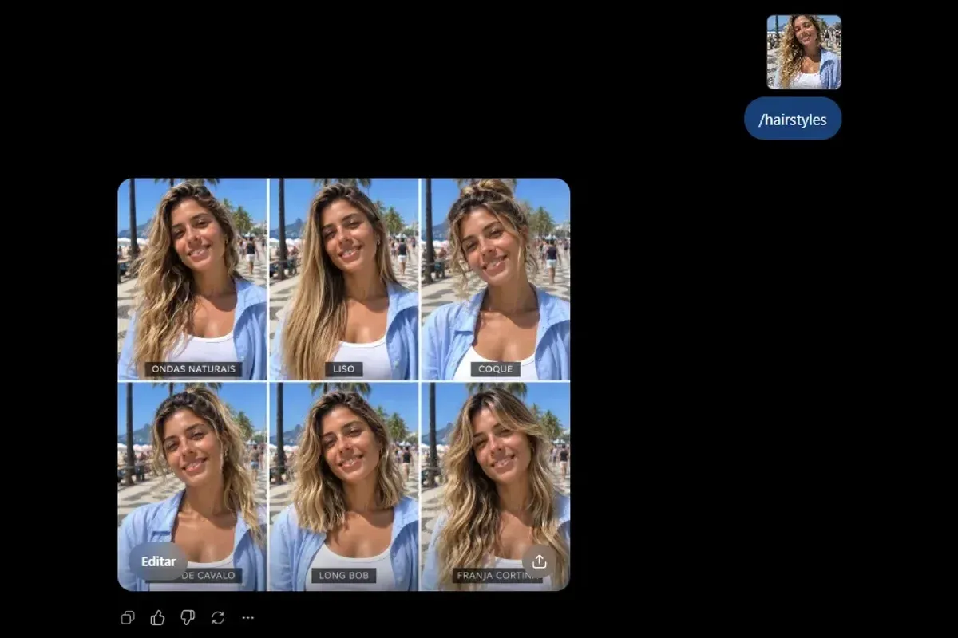This screenshot has width=958, height=638.
Task: Open more options with the three-dot icon
Action: tap(248, 617)
